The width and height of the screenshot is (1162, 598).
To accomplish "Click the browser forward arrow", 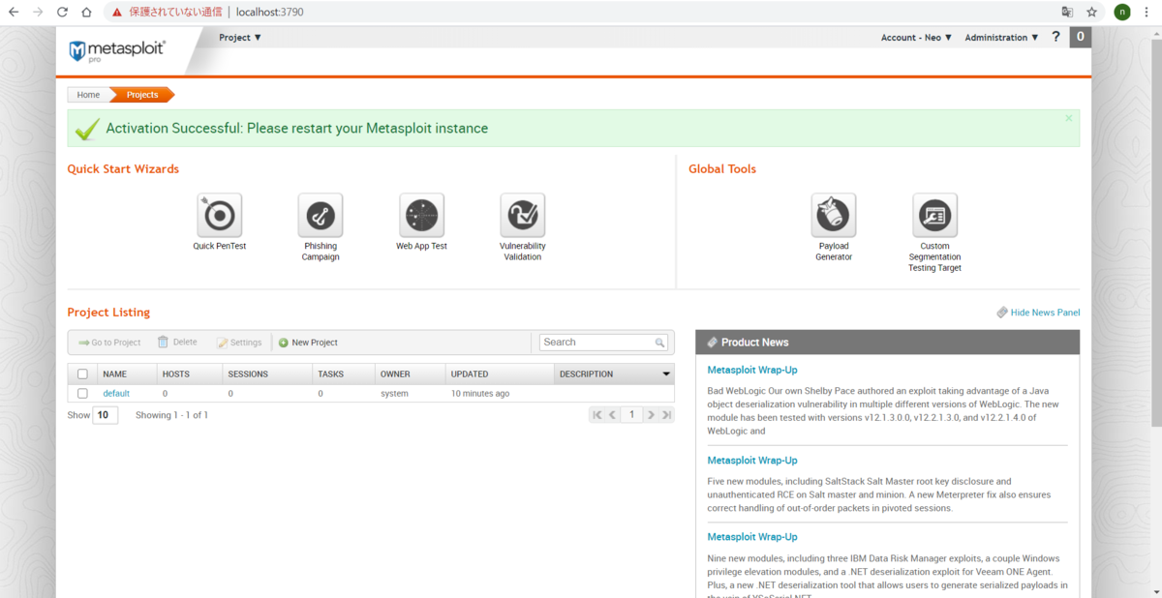I will pyautogui.click(x=38, y=13).
